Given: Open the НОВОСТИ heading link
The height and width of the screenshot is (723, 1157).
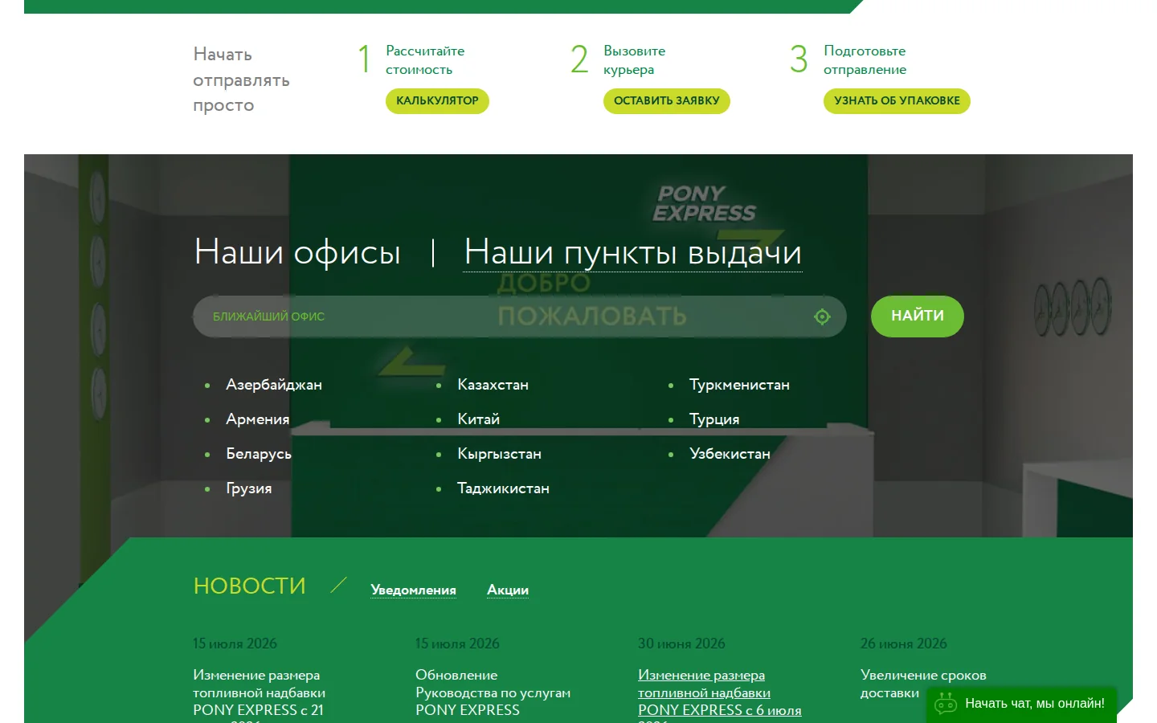Looking at the screenshot, I should point(250,586).
